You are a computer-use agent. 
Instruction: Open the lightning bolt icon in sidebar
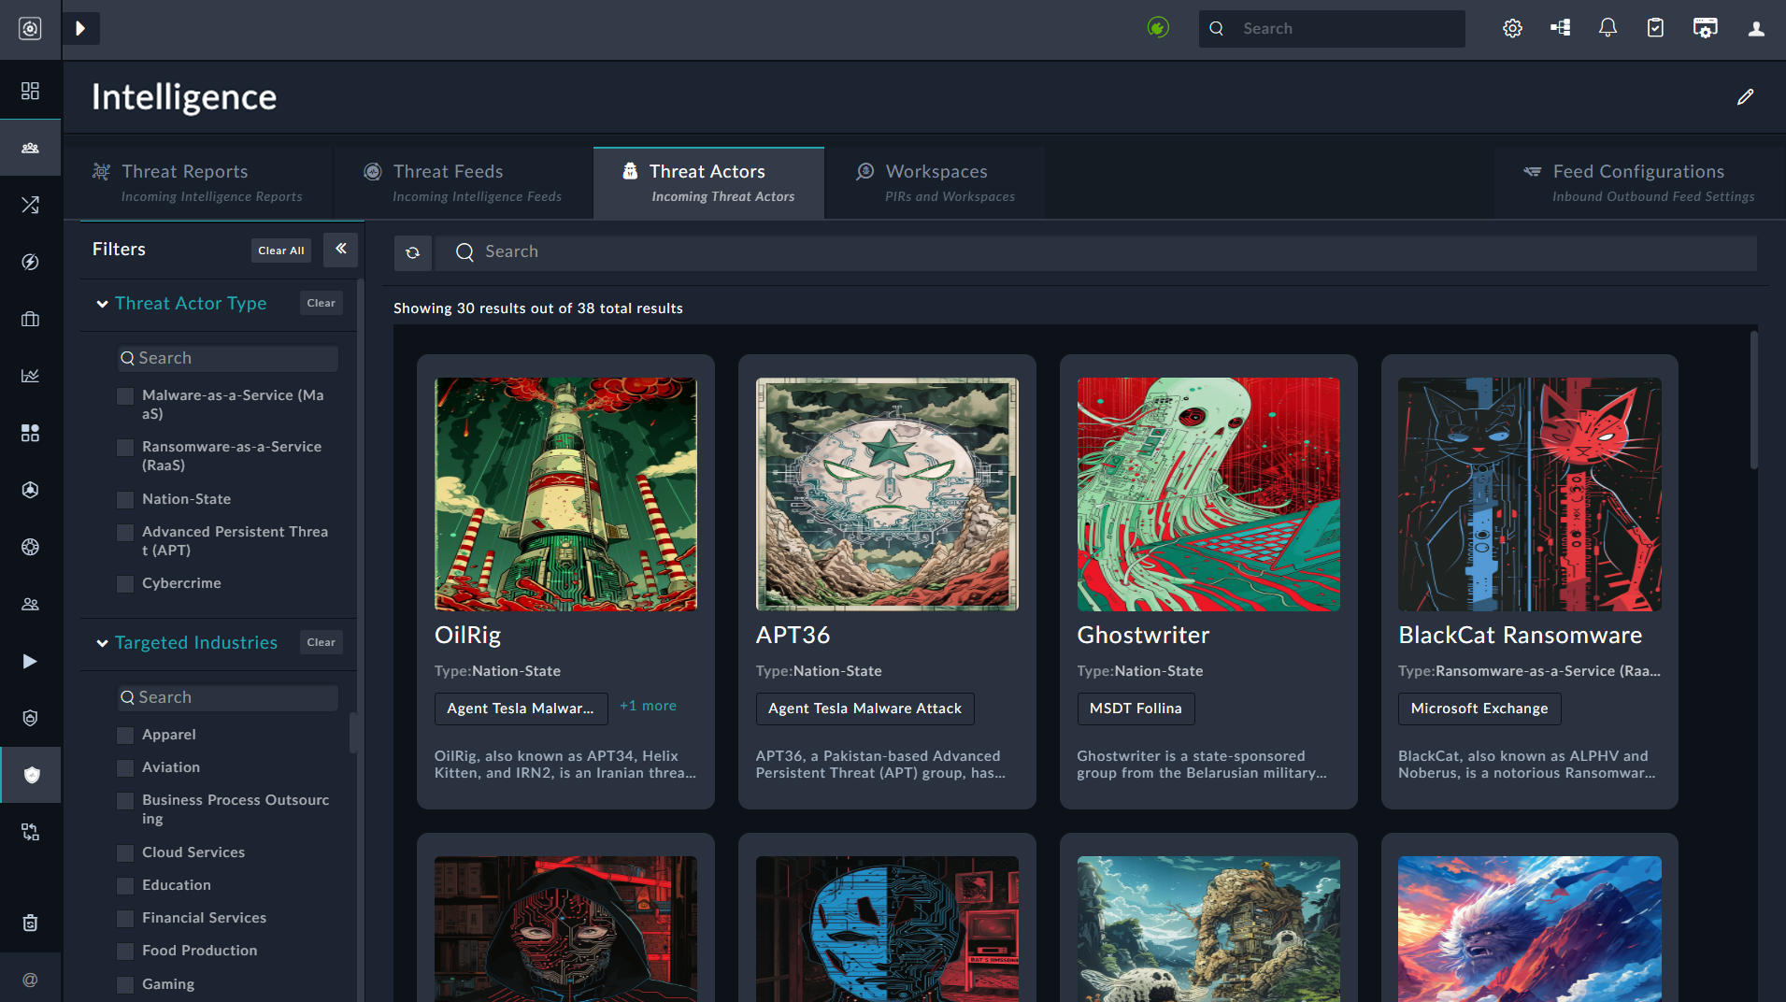(x=30, y=262)
